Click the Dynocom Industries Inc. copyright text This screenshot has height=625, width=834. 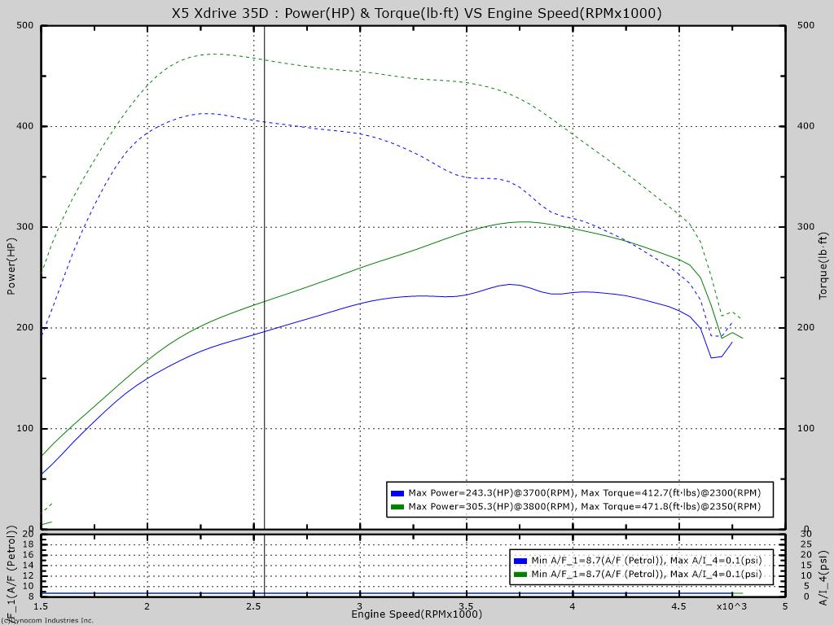pos(47,620)
